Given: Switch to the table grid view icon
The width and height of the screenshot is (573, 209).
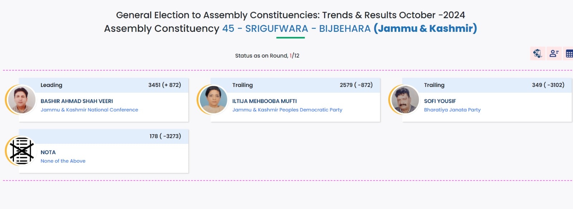Looking at the screenshot, I should pos(569,54).
